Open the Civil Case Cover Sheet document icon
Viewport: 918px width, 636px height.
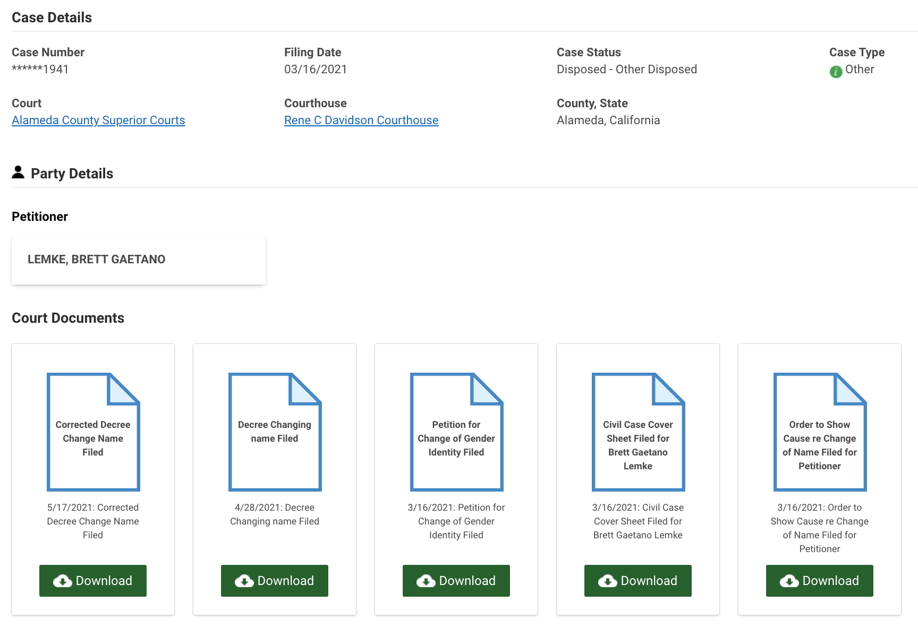coord(638,432)
